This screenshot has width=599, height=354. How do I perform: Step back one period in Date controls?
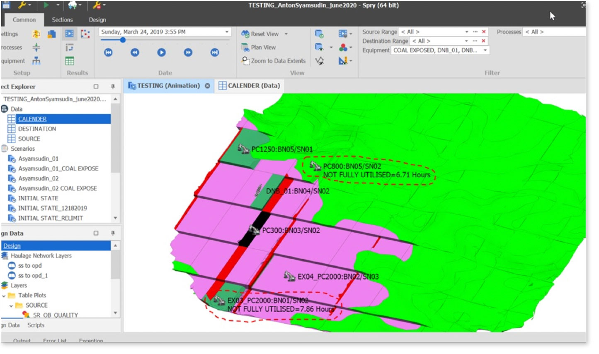135,52
